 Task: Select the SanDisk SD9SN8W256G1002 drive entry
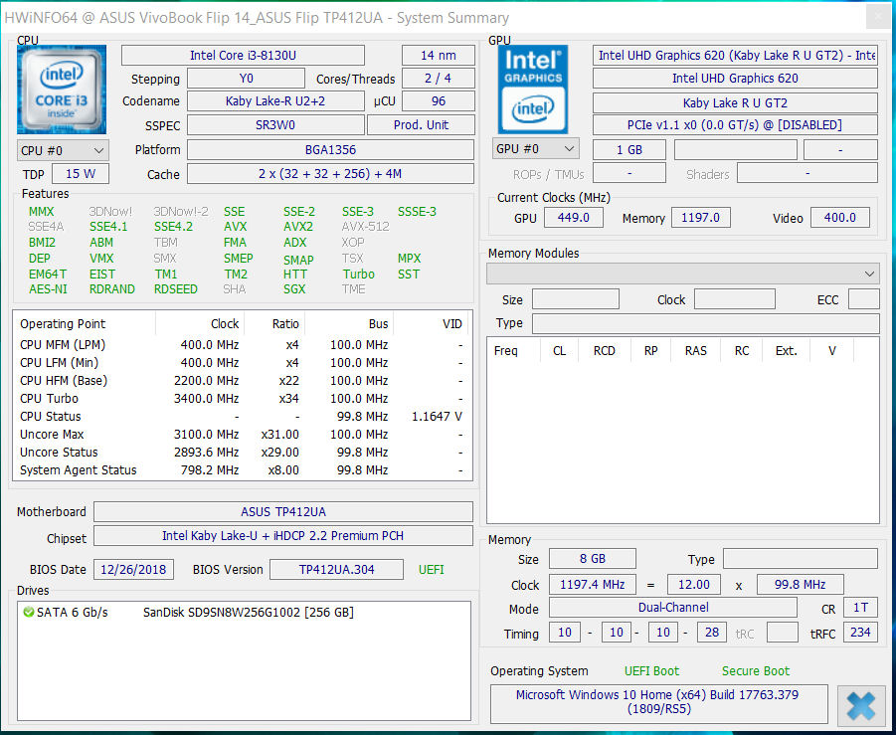click(x=248, y=612)
